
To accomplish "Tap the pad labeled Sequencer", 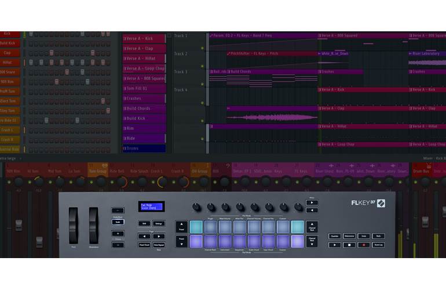I will coord(239,241).
